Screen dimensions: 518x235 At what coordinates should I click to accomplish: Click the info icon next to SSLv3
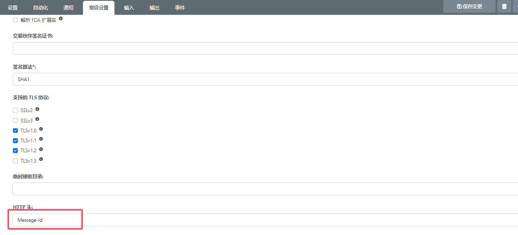[37, 119]
